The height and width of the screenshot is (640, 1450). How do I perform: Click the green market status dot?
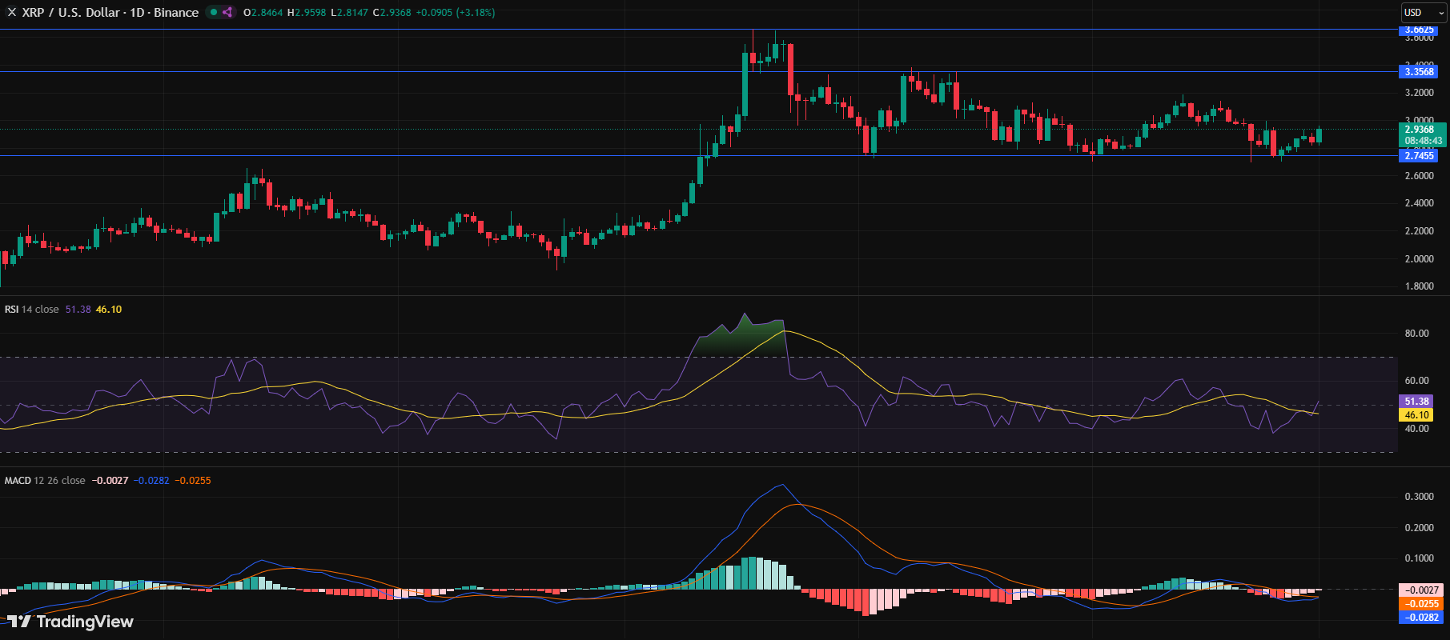click(x=214, y=13)
